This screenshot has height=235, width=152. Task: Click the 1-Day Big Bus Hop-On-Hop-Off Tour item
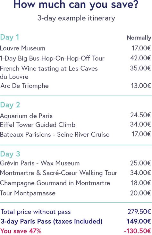tap(52, 58)
